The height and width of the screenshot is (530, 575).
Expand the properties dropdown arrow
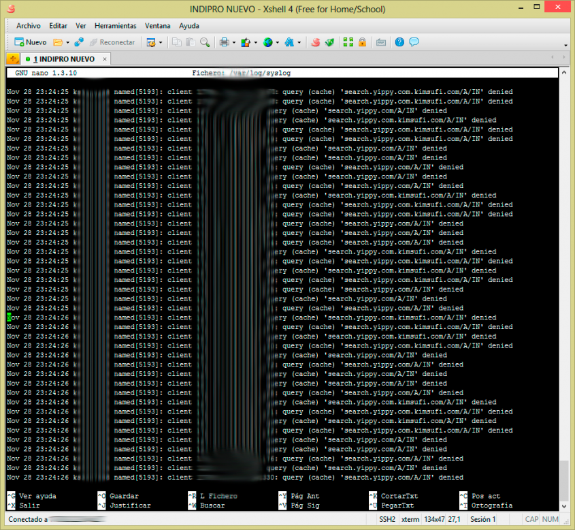[x=161, y=42]
